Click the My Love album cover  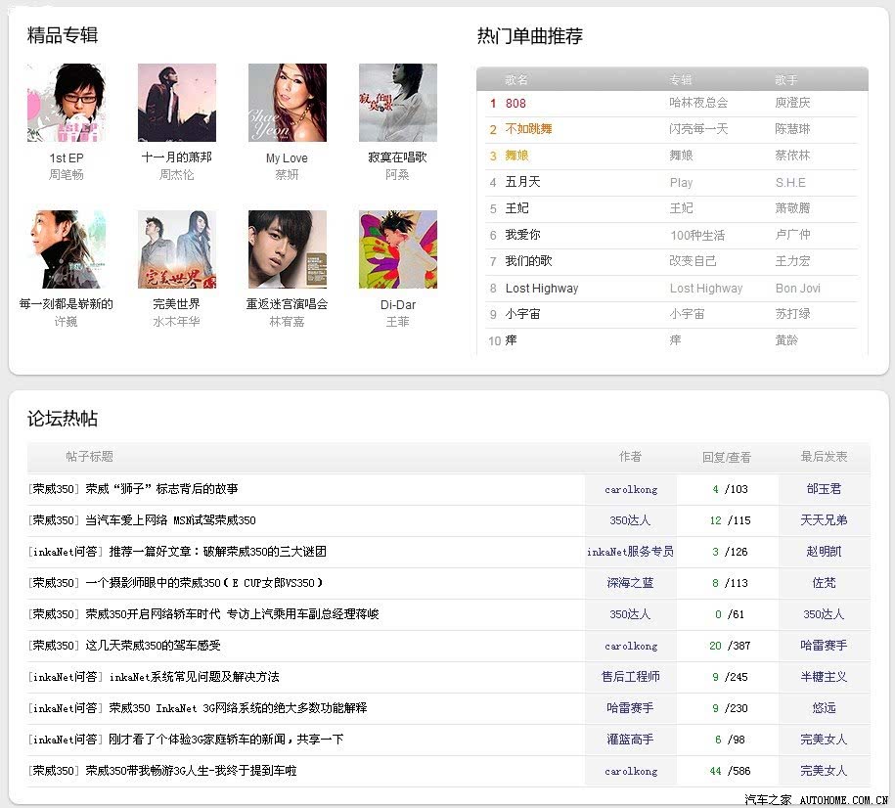288,103
